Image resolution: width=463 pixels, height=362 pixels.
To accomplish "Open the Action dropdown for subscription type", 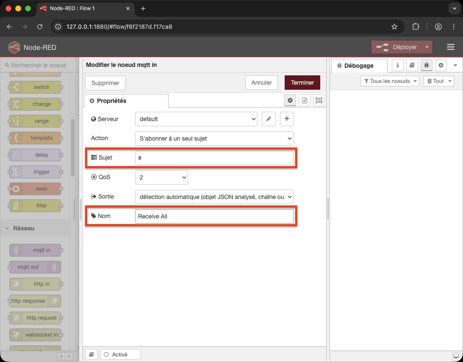I will (x=214, y=138).
